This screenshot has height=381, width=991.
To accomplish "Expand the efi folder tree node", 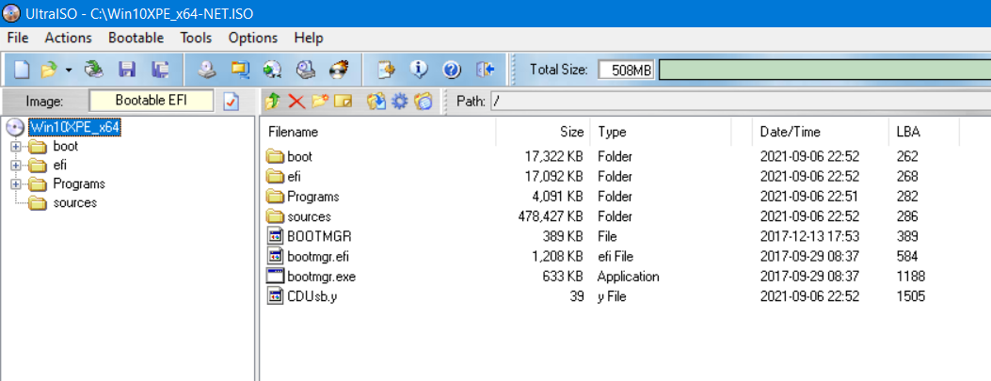I will 15,166.
